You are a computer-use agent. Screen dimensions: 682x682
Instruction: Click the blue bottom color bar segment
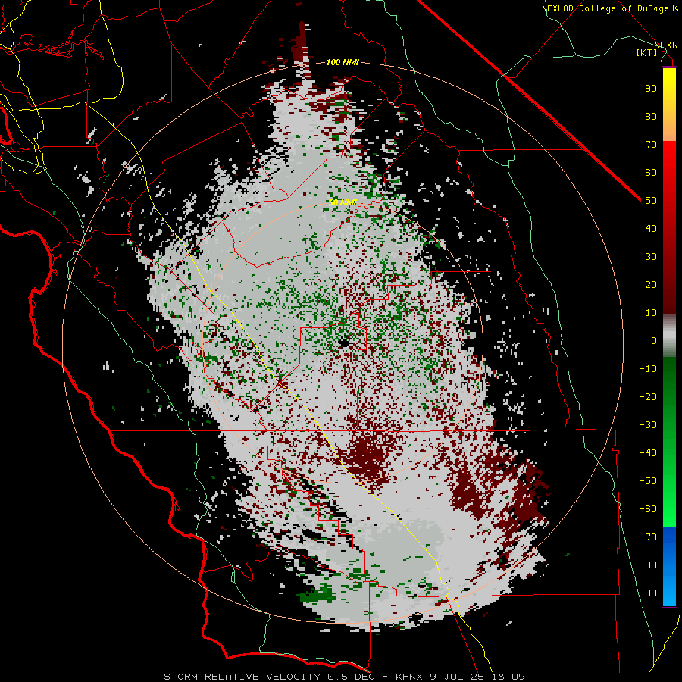(669, 567)
